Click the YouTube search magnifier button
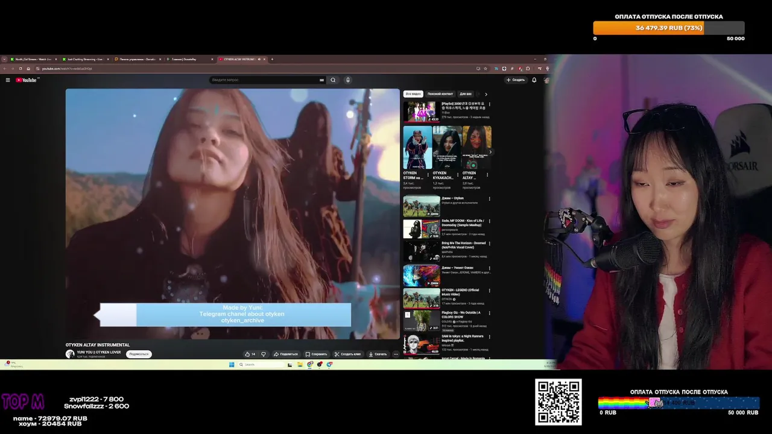Viewport: 772px width, 434px height. tap(333, 80)
